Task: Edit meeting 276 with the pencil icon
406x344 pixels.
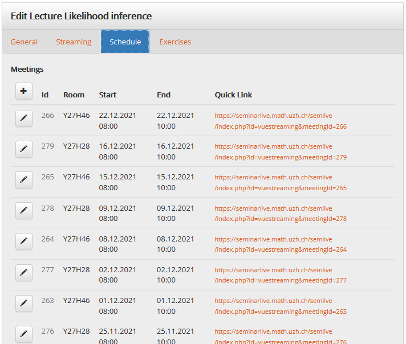Action: (x=23, y=333)
